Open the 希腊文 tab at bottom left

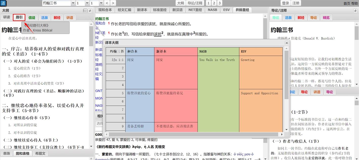40,153
